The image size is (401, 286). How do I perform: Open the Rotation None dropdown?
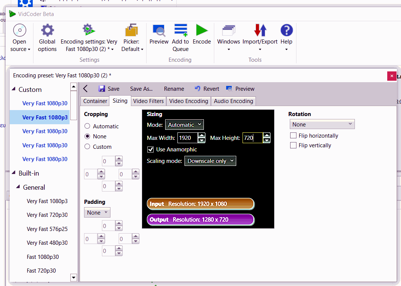pos(322,124)
